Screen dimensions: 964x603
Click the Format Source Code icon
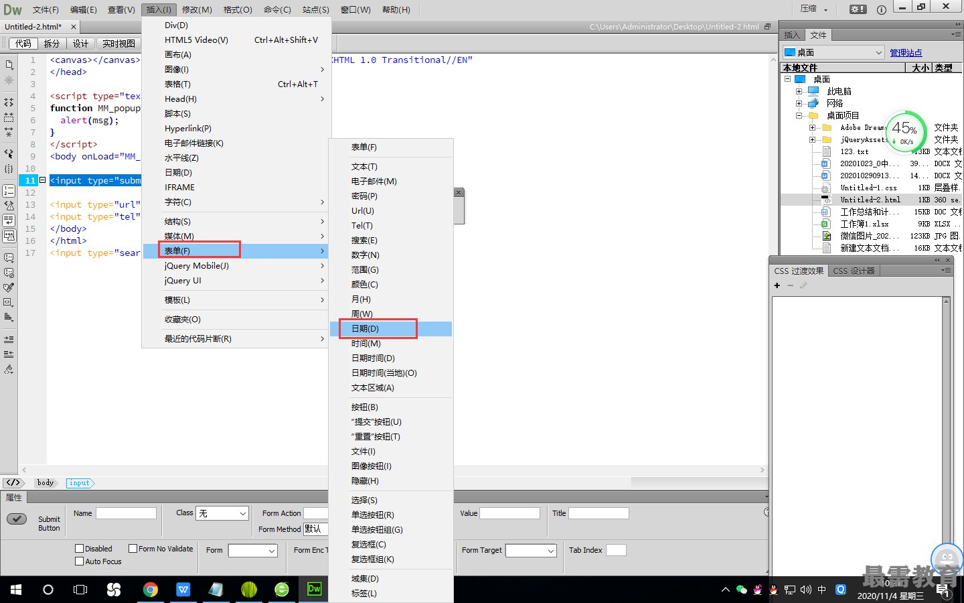[9, 369]
